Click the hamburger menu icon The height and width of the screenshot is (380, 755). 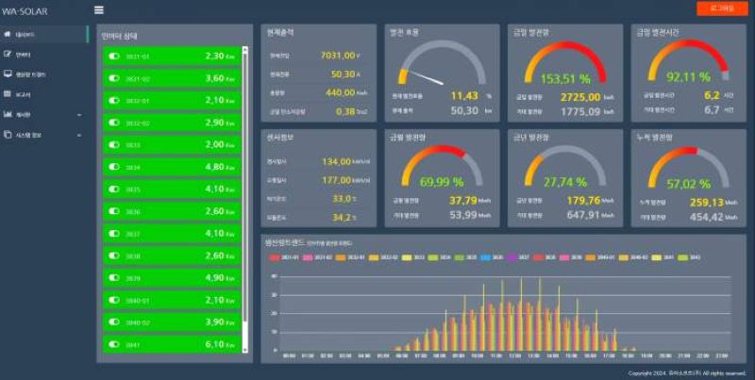[x=99, y=10]
